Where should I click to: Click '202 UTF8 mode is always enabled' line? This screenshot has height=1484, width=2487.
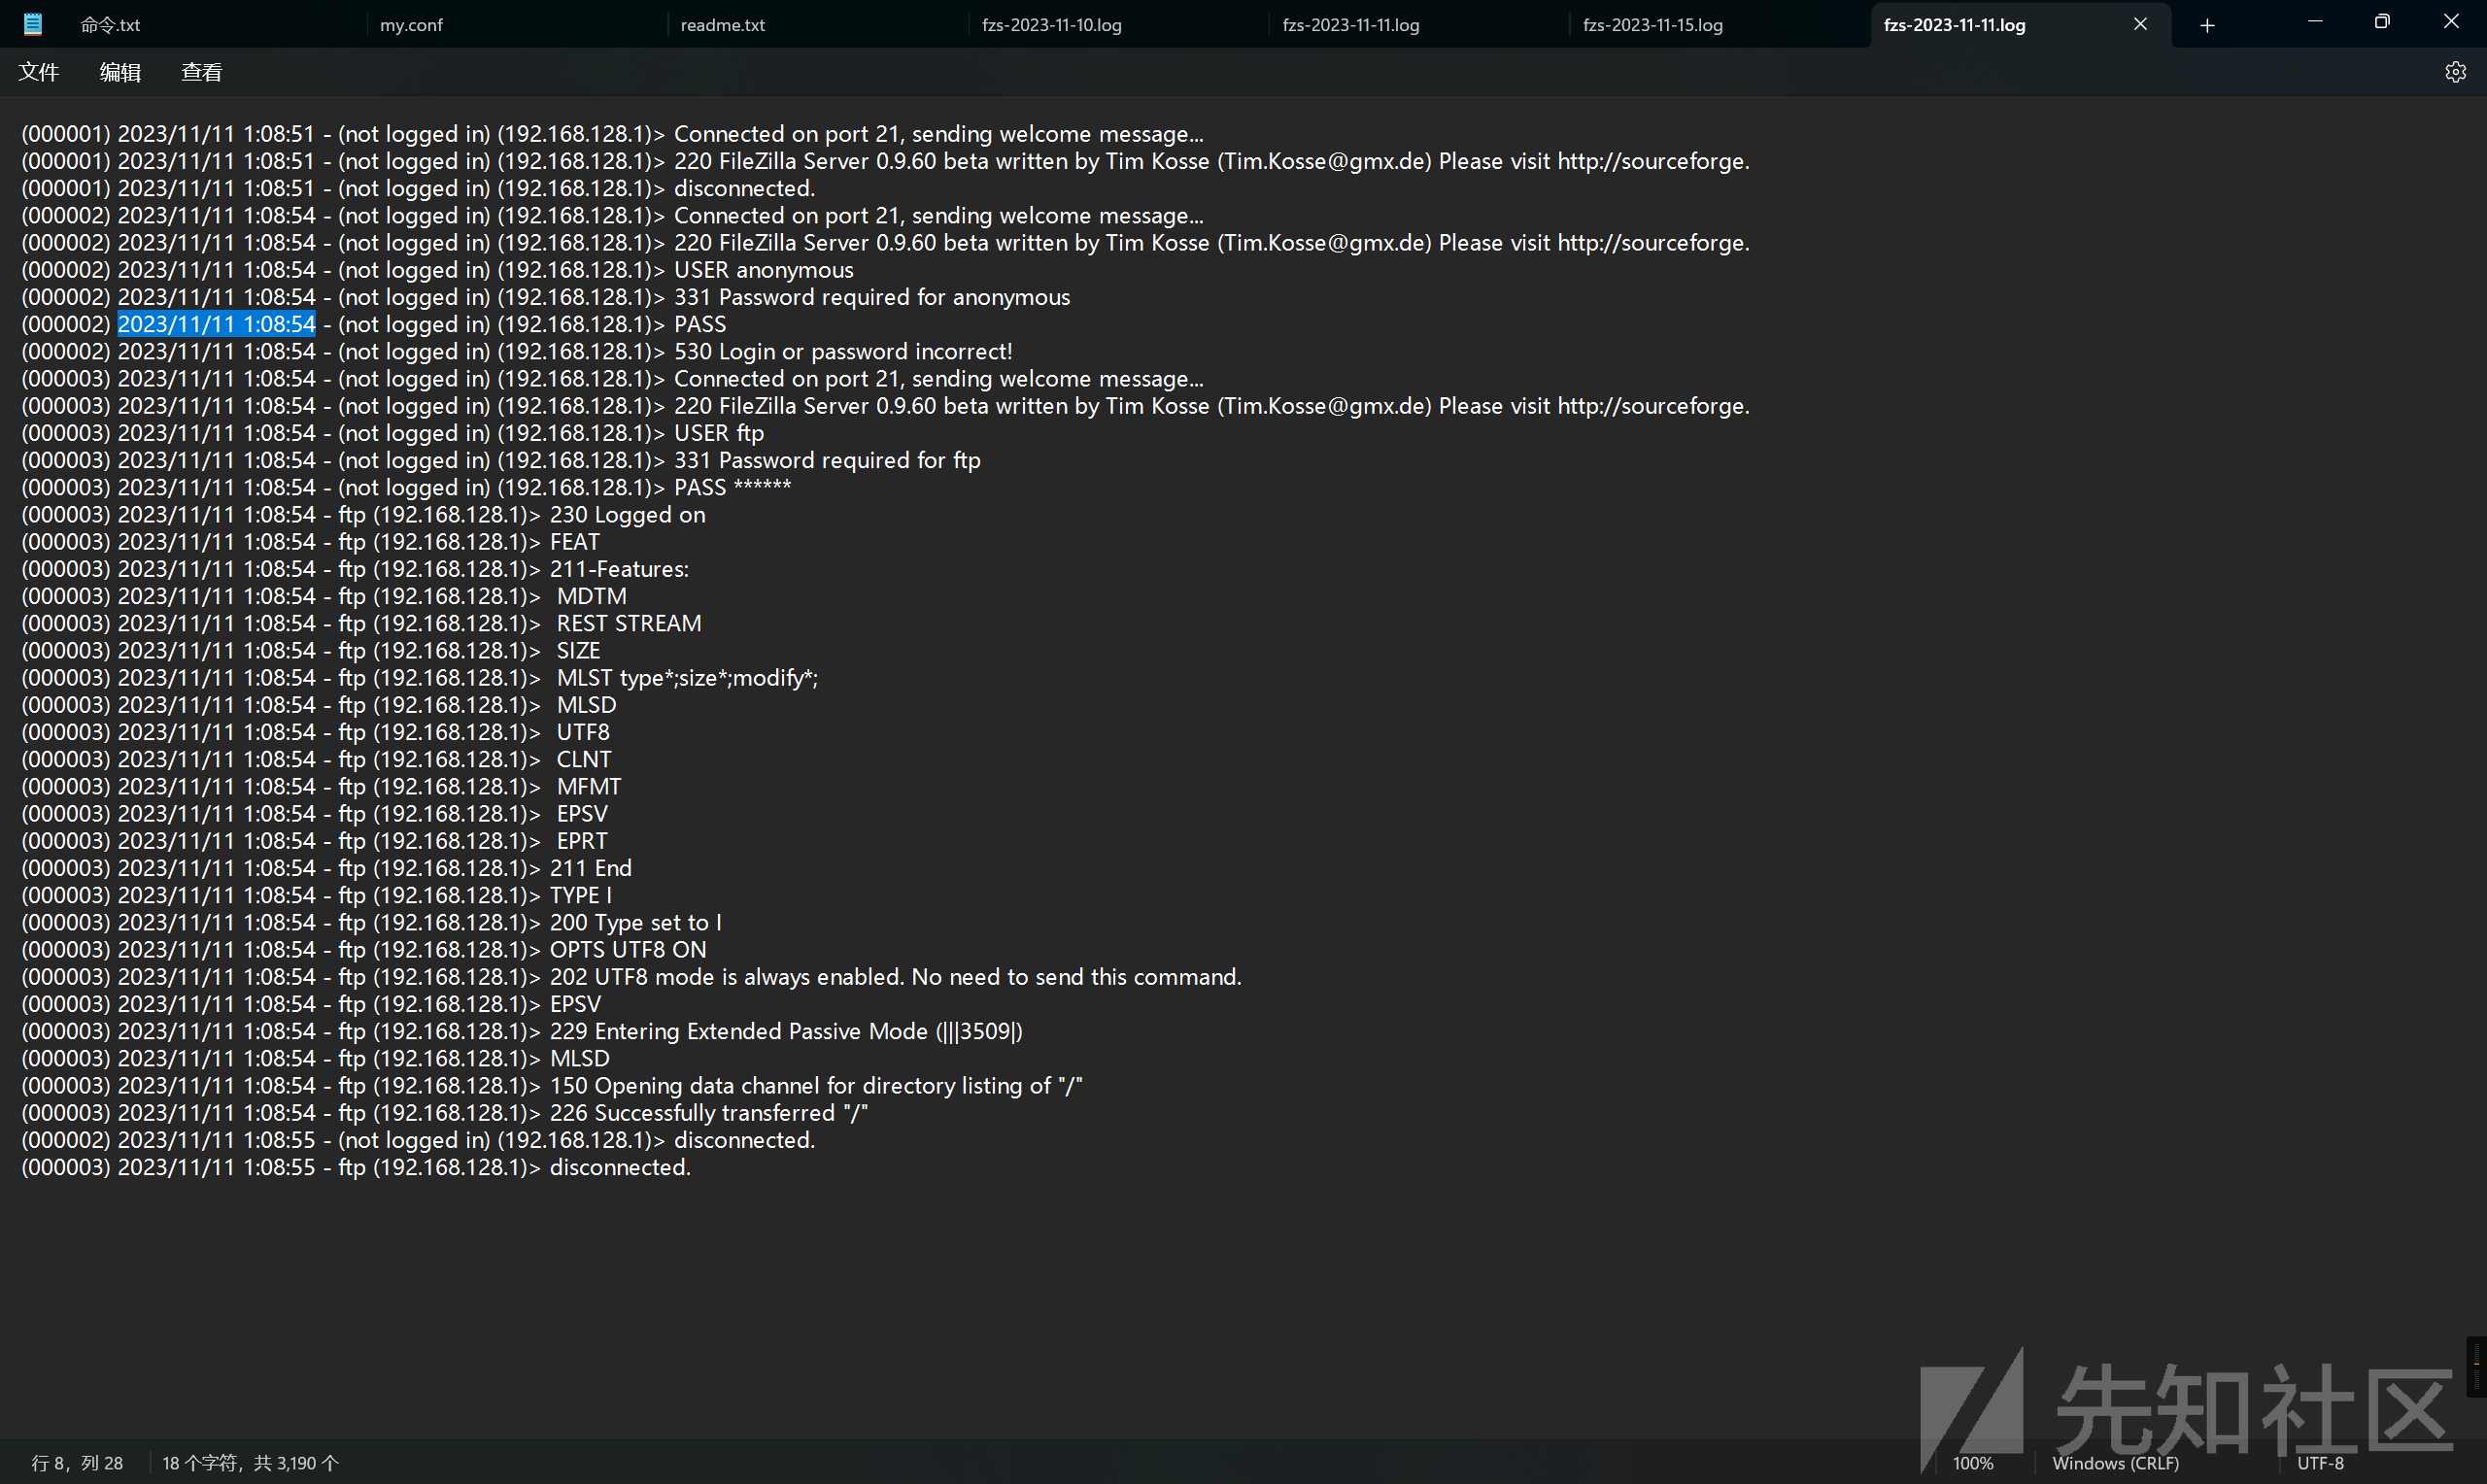(632, 977)
